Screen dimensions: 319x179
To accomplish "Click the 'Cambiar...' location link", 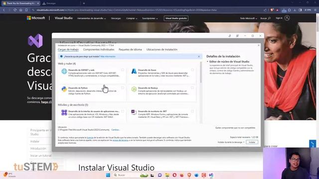I will point(116,130).
